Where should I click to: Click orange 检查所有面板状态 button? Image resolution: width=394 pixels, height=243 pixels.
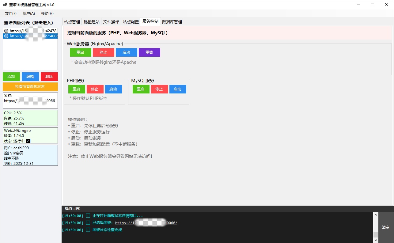[x=30, y=87]
